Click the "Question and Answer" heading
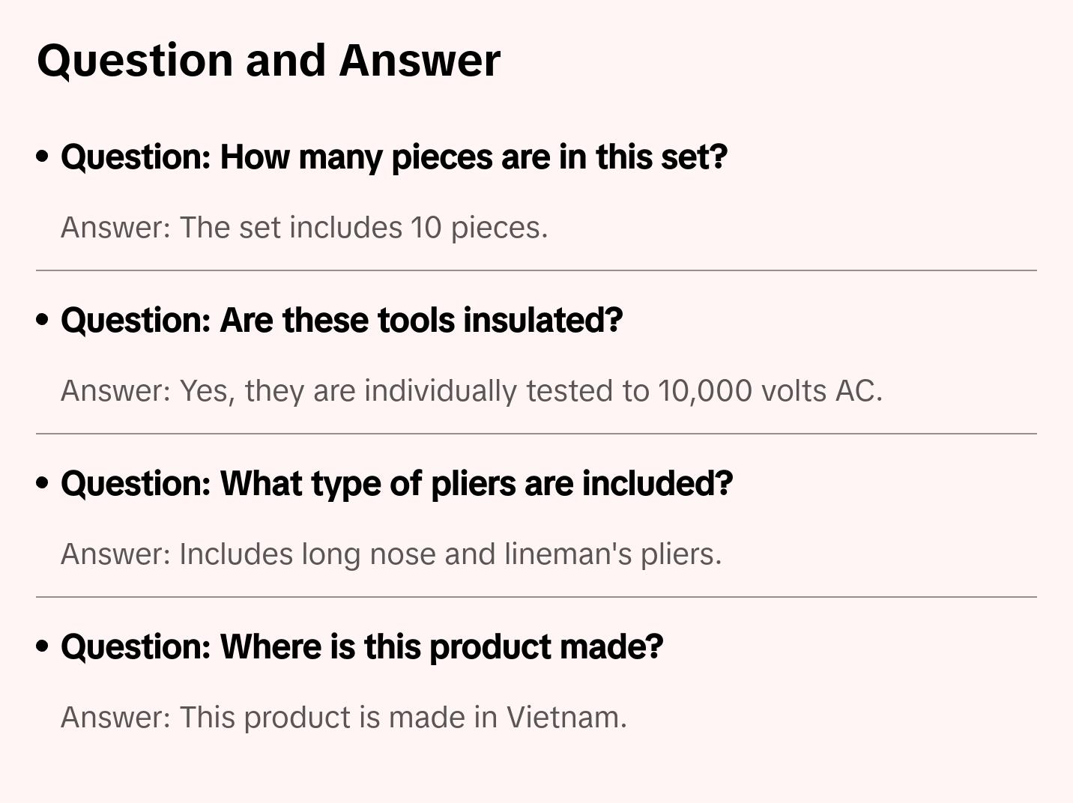The image size is (1073, 803). coord(268,60)
